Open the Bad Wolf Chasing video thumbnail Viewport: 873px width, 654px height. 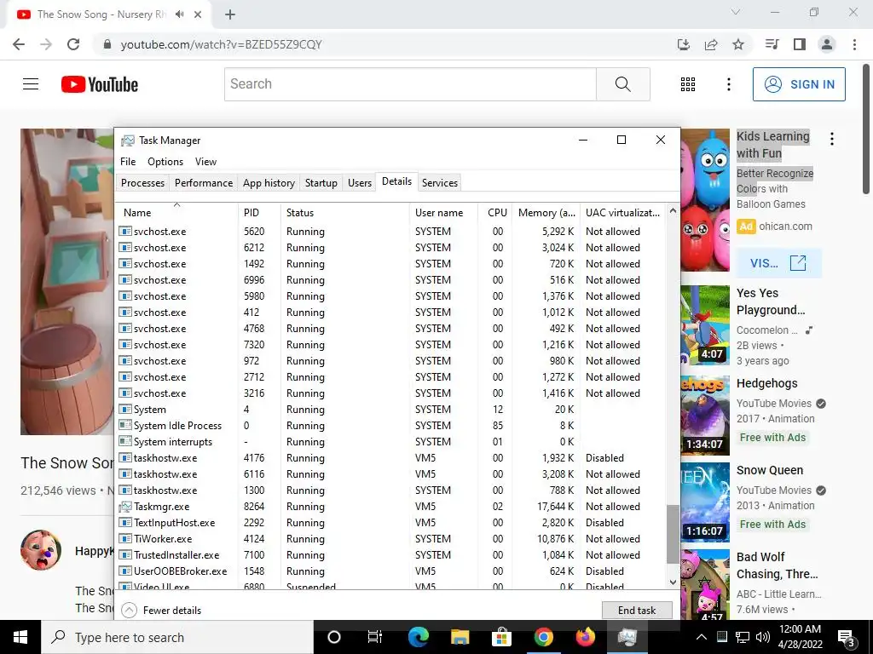point(705,584)
